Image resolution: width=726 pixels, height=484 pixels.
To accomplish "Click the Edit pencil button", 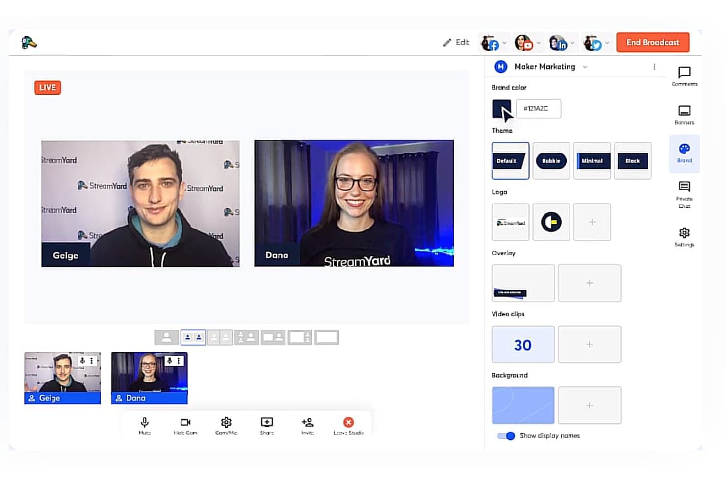I will 456,43.
